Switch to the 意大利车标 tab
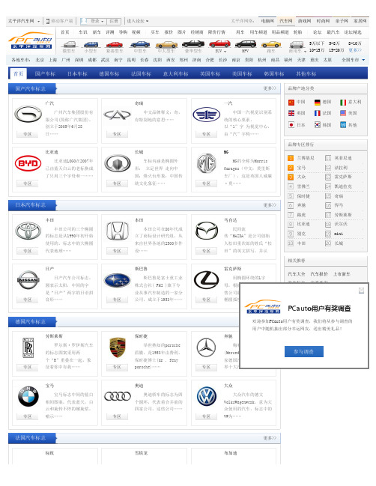Screen dimensions: 376x486 [x=175, y=74]
